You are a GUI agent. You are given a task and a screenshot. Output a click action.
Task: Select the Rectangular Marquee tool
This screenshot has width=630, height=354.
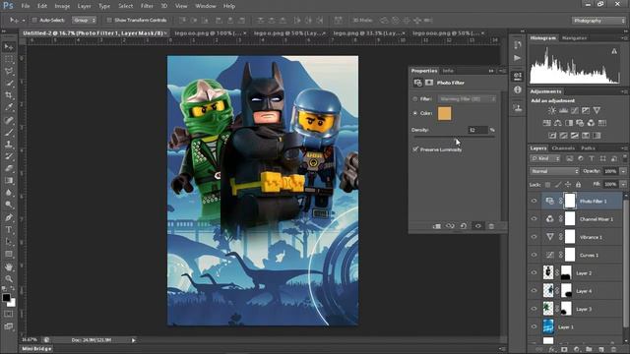[x=9, y=59]
